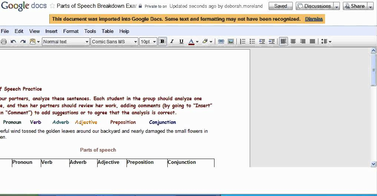This screenshot has width=377, height=196.
Task: Toggle underline formatting
Action: pyautogui.click(x=181, y=41)
